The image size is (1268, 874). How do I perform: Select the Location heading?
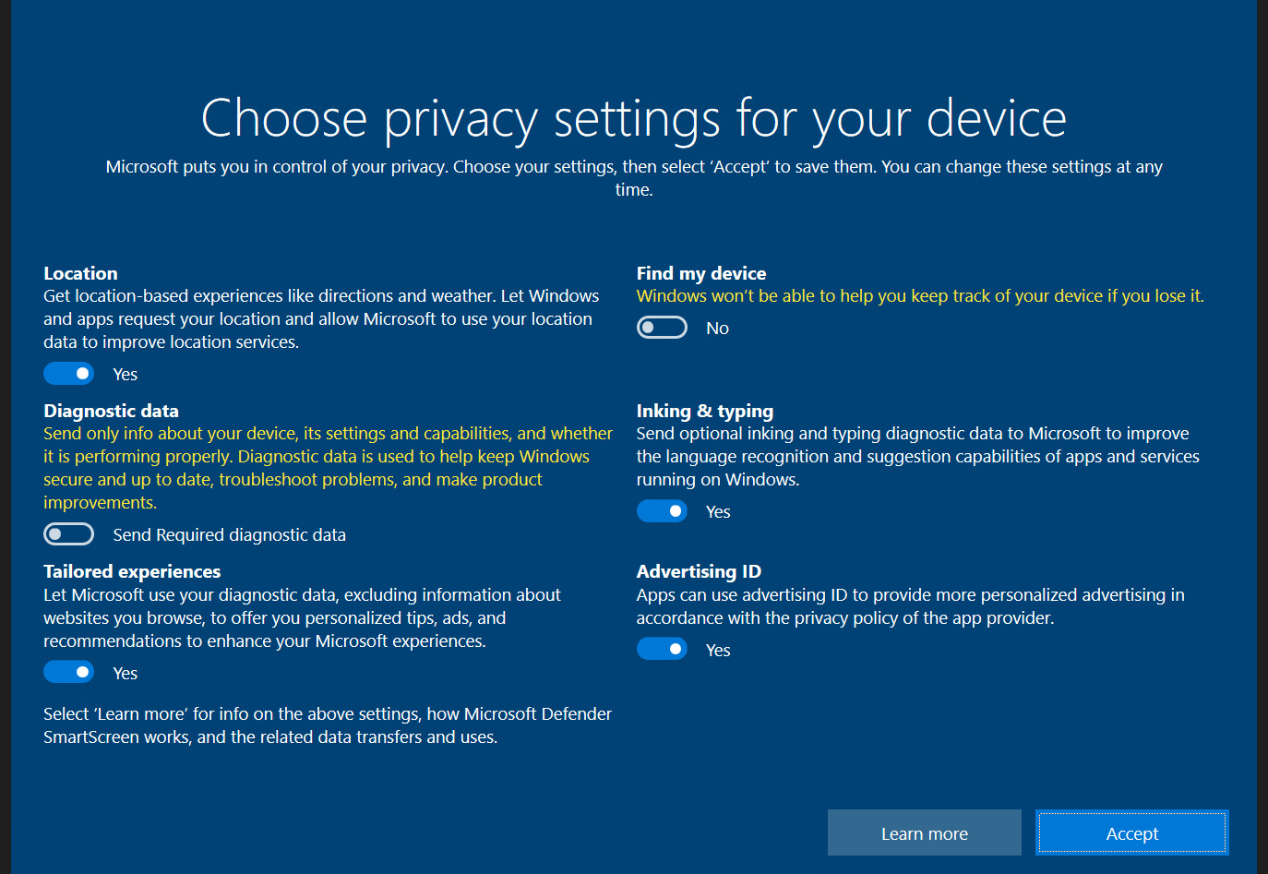(x=80, y=273)
